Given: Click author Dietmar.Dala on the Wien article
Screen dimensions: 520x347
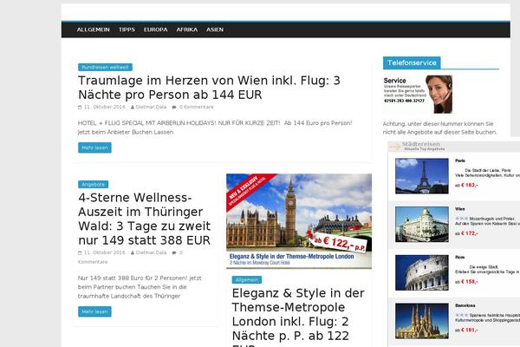Looking at the screenshot, I should [151, 107].
